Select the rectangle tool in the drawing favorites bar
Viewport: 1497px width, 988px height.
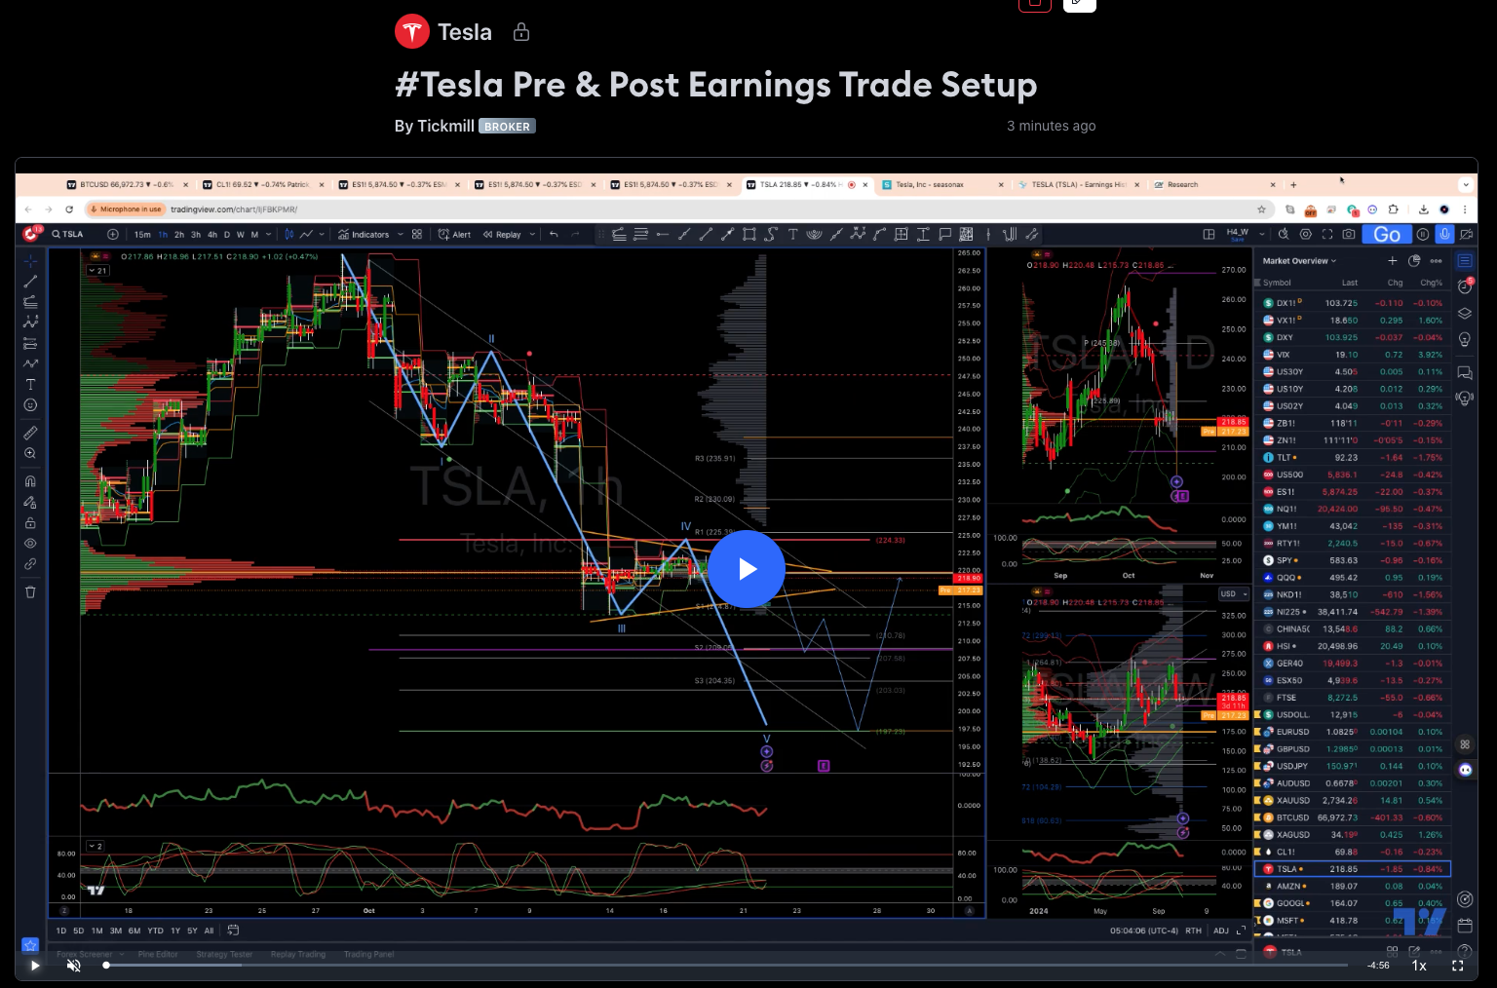pyautogui.click(x=748, y=234)
